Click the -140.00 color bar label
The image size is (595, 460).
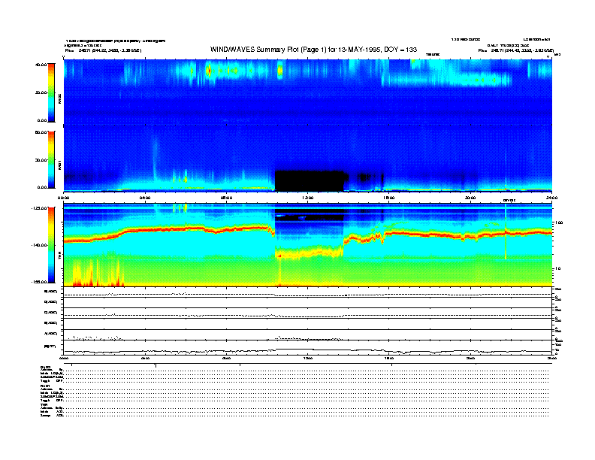(x=40, y=245)
